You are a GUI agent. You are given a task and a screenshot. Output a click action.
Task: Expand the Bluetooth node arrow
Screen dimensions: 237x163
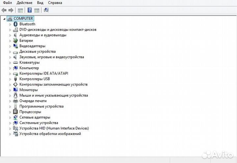(x=10, y=24)
